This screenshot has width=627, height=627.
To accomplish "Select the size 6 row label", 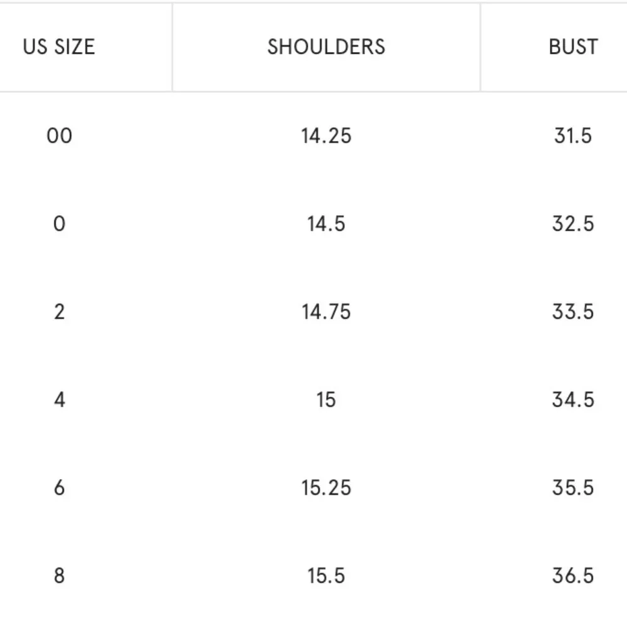I will tap(59, 487).
